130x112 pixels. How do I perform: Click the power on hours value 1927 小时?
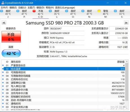[119, 47]
